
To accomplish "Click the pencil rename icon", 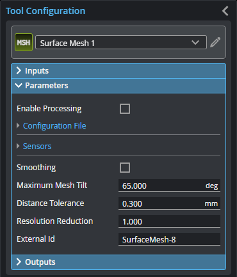I will [215, 42].
